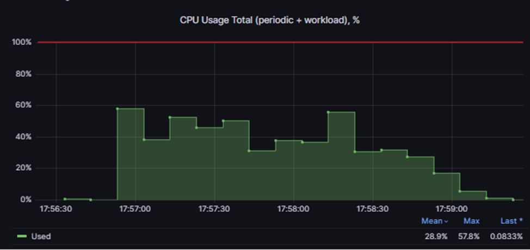
Task: Click the 40% y-axis label
Action: pos(23,137)
